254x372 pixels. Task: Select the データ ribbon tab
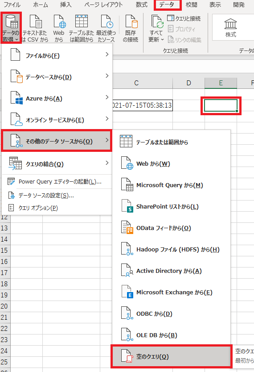click(x=167, y=4)
